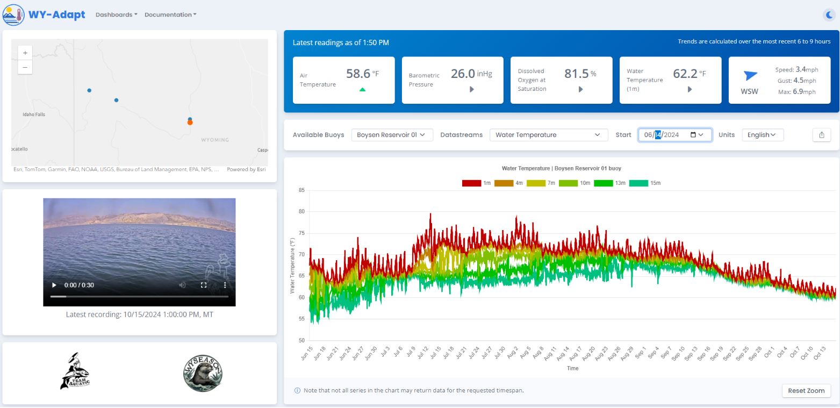Zoom in on the map
This screenshot has height=408, width=840.
tap(25, 53)
